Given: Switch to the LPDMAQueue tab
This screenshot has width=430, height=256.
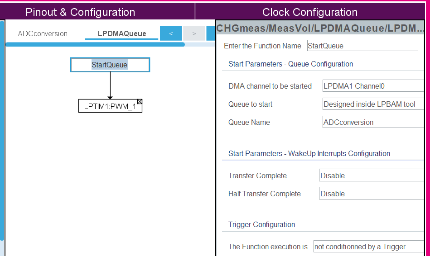Looking at the screenshot, I should (122, 33).
